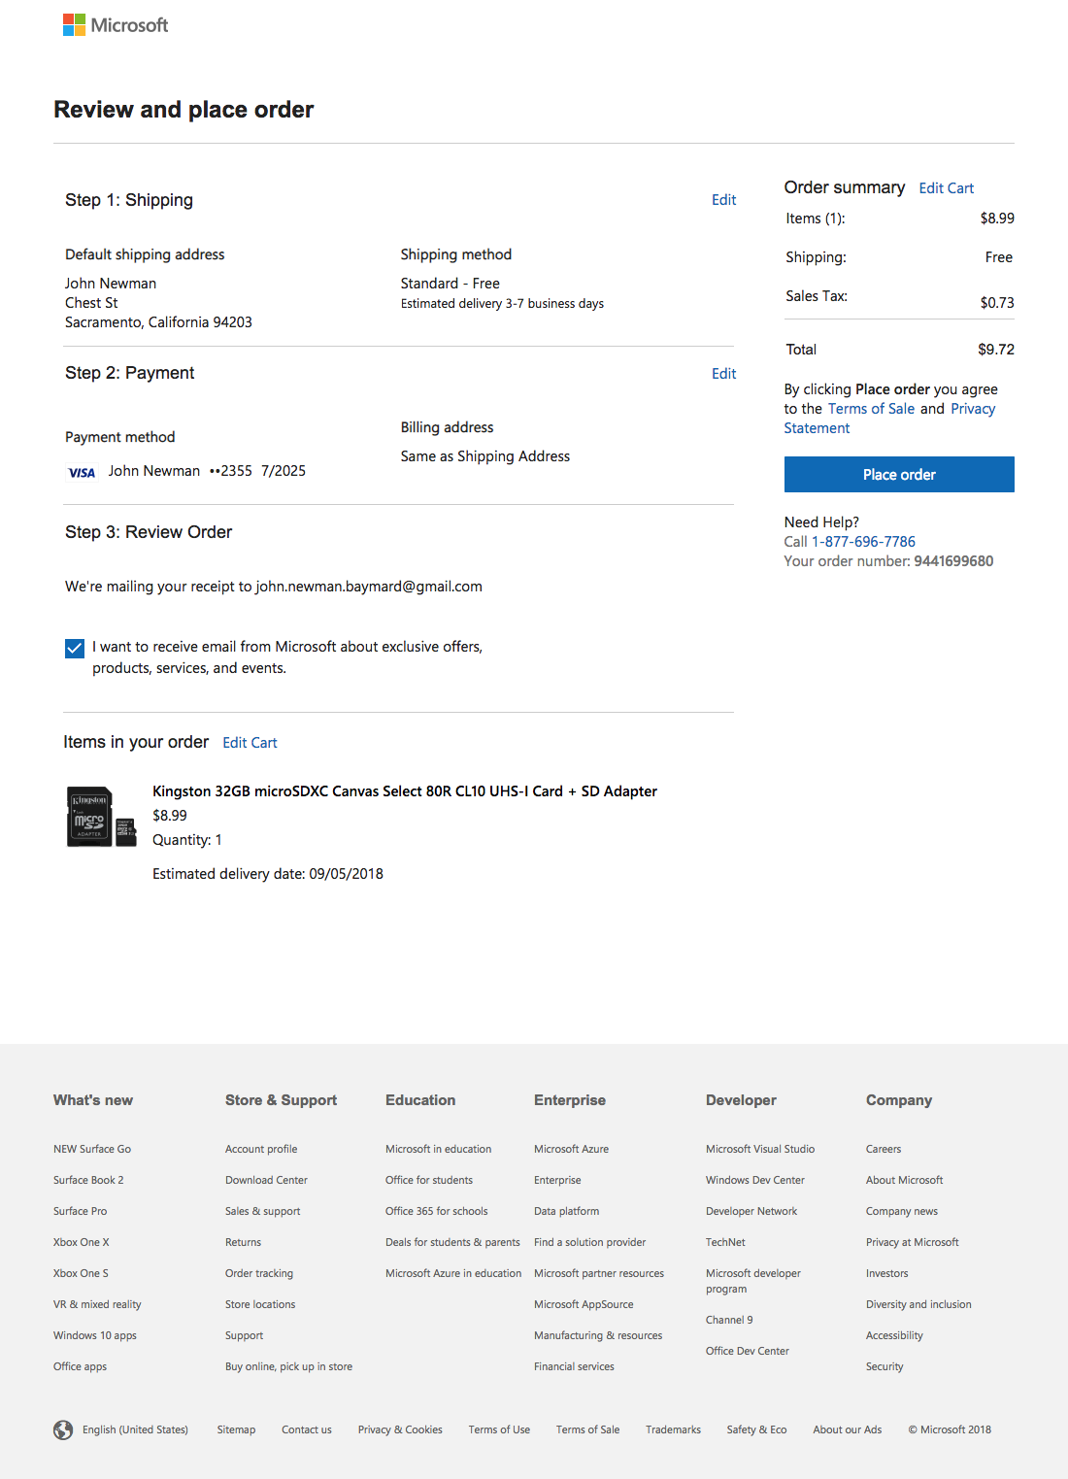Select the Visa card icon under Payment method
1068x1479 pixels.
[82, 471]
